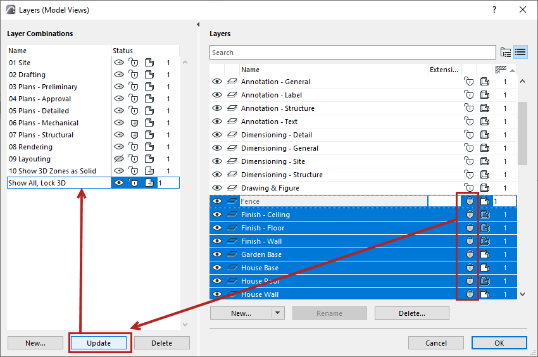Click the Layers list vertical scrollbar thumb
The width and height of the screenshot is (538, 357).
point(522,133)
